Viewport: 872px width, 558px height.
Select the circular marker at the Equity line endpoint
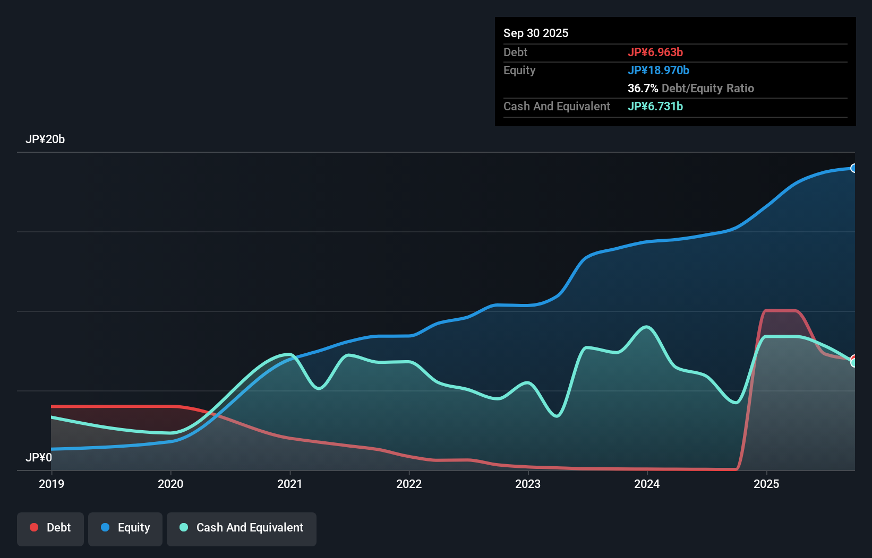854,169
